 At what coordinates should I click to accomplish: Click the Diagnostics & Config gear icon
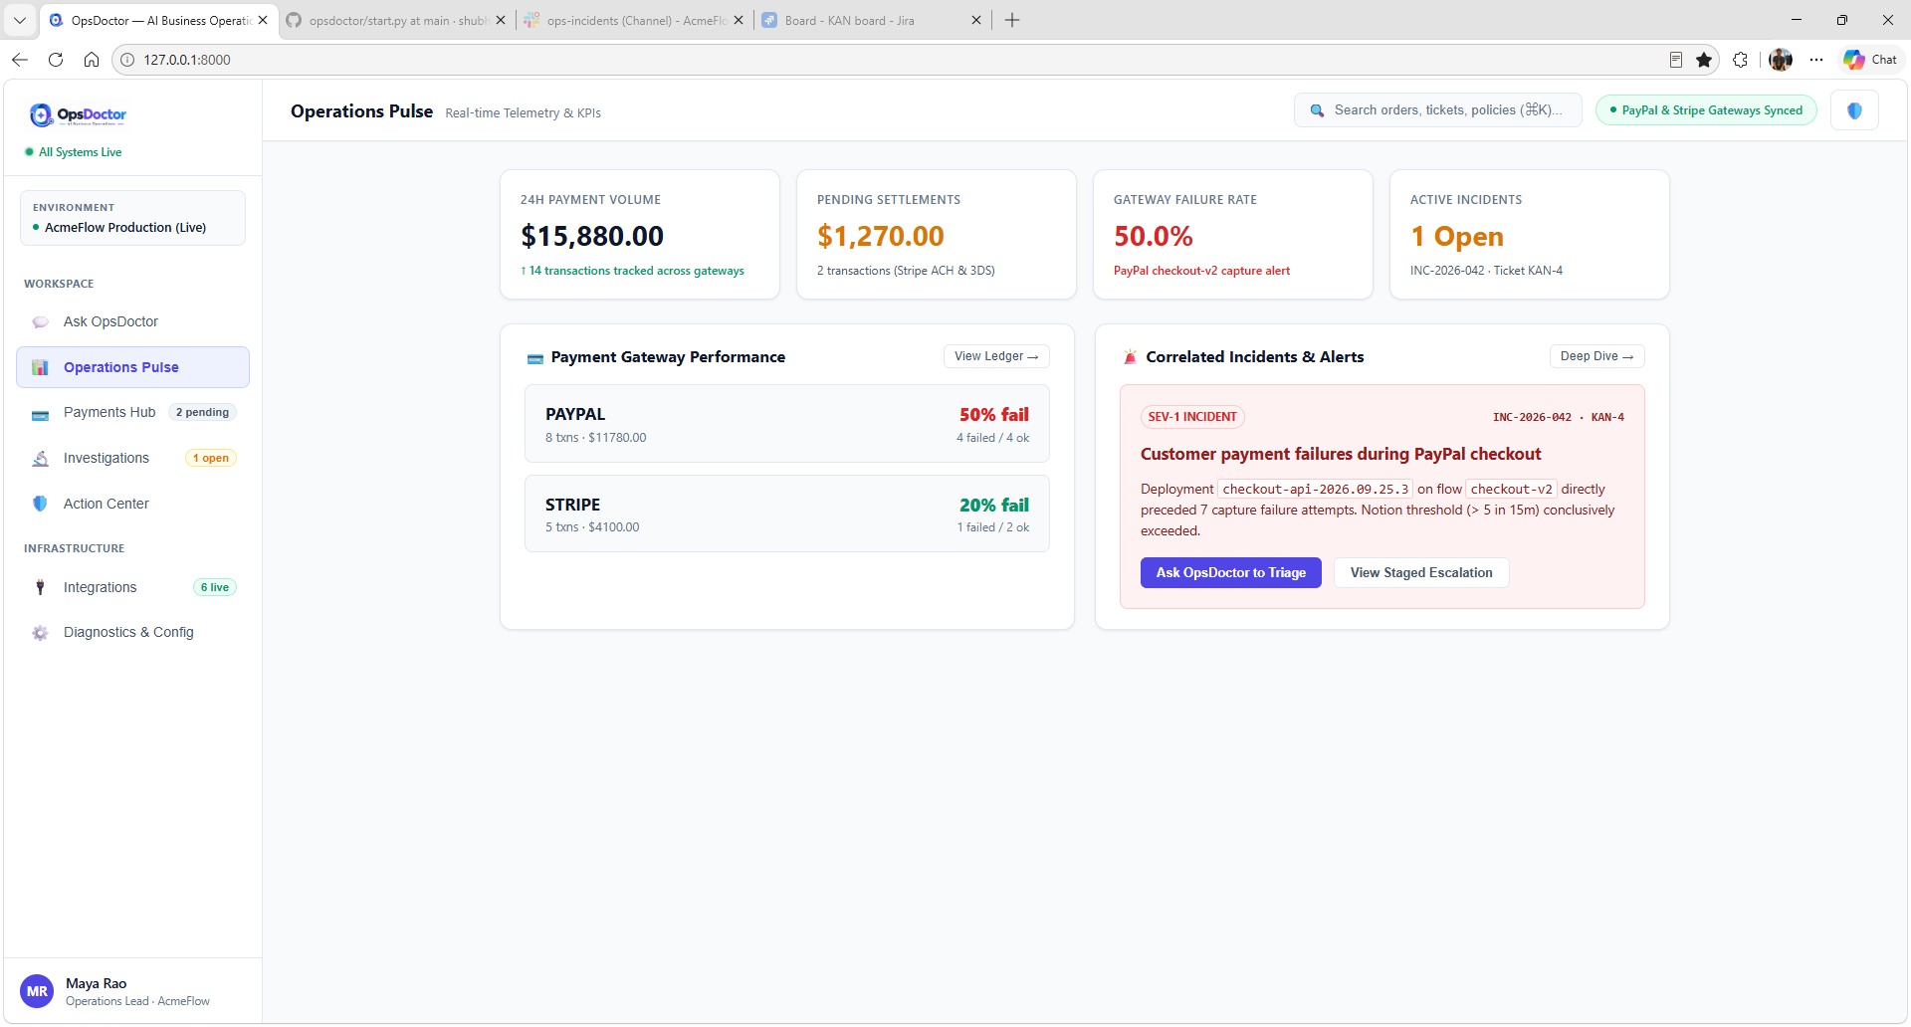(x=40, y=633)
